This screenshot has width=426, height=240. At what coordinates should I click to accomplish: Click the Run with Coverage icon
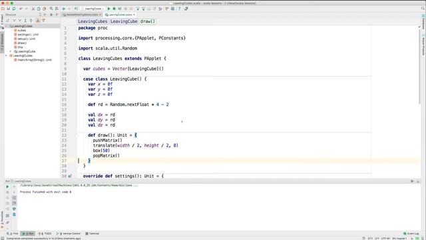tap(120, 9)
